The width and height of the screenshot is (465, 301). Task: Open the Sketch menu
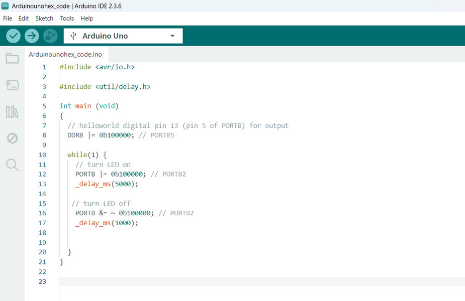[x=44, y=19]
